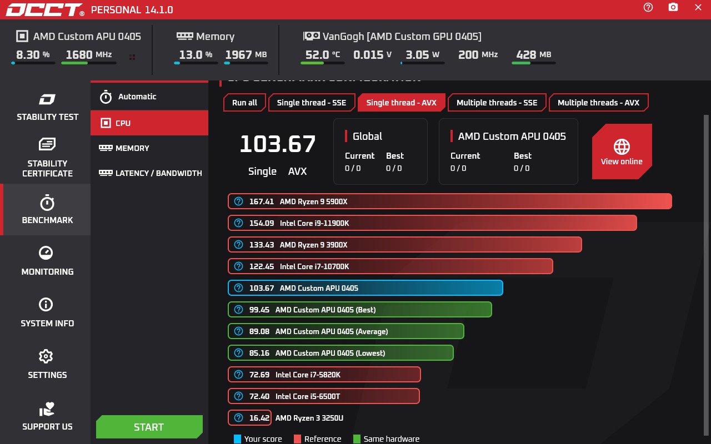Close the OCCT window
This screenshot has width=711, height=444.
click(698, 7)
